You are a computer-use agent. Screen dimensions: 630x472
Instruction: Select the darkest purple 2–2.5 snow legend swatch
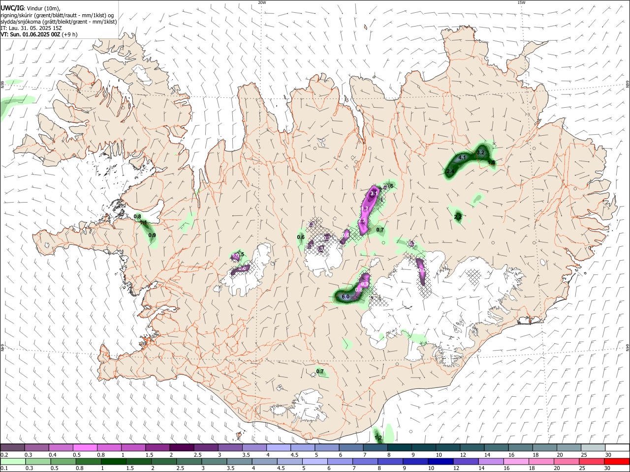click(182, 448)
